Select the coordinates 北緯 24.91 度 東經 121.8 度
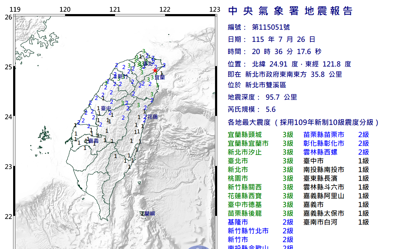The image size is (400, 249). coord(302,64)
